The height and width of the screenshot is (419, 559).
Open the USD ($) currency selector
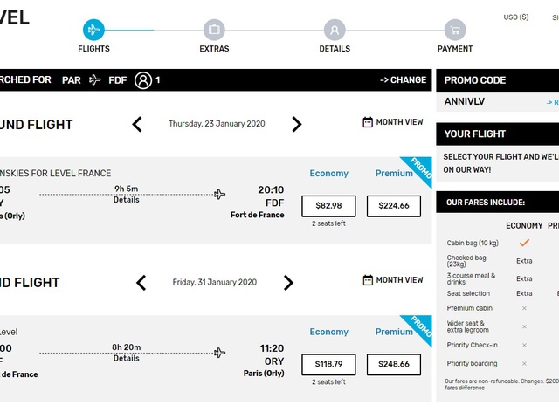(516, 17)
